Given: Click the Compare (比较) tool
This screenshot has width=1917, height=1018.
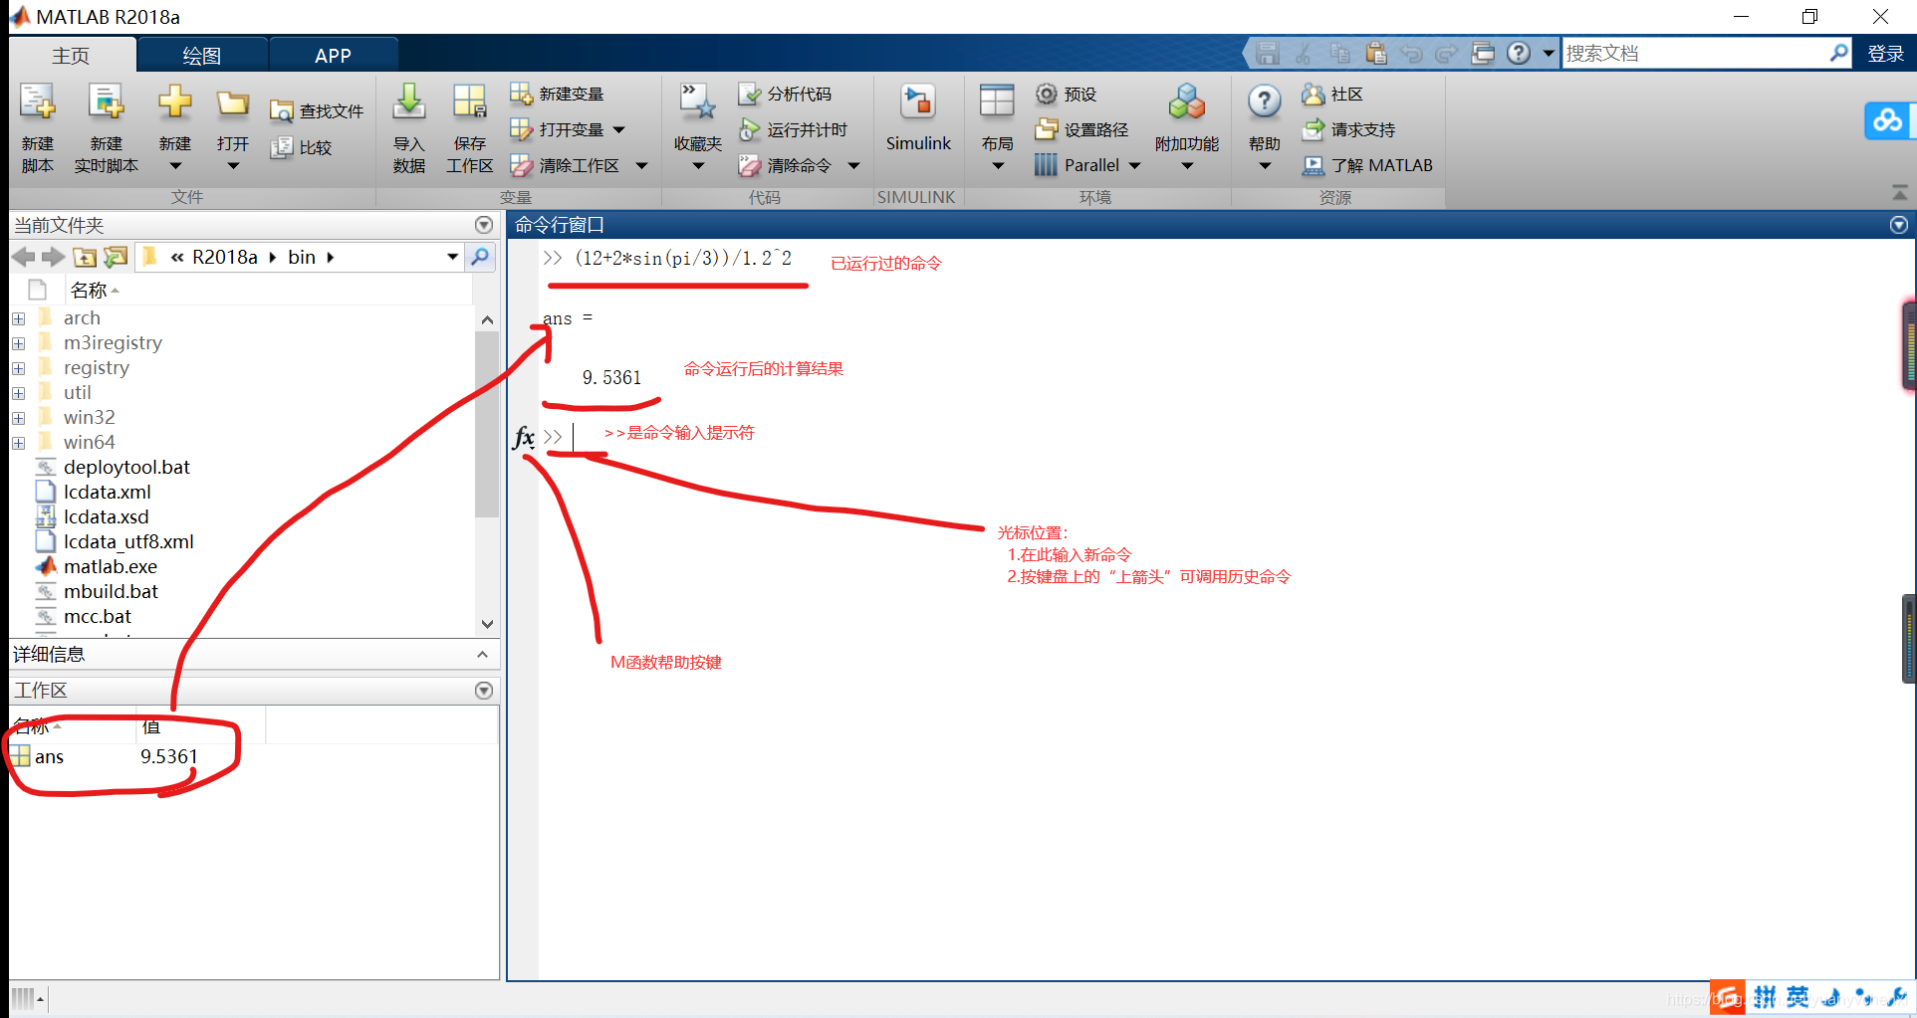Looking at the screenshot, I should [302, 147].
